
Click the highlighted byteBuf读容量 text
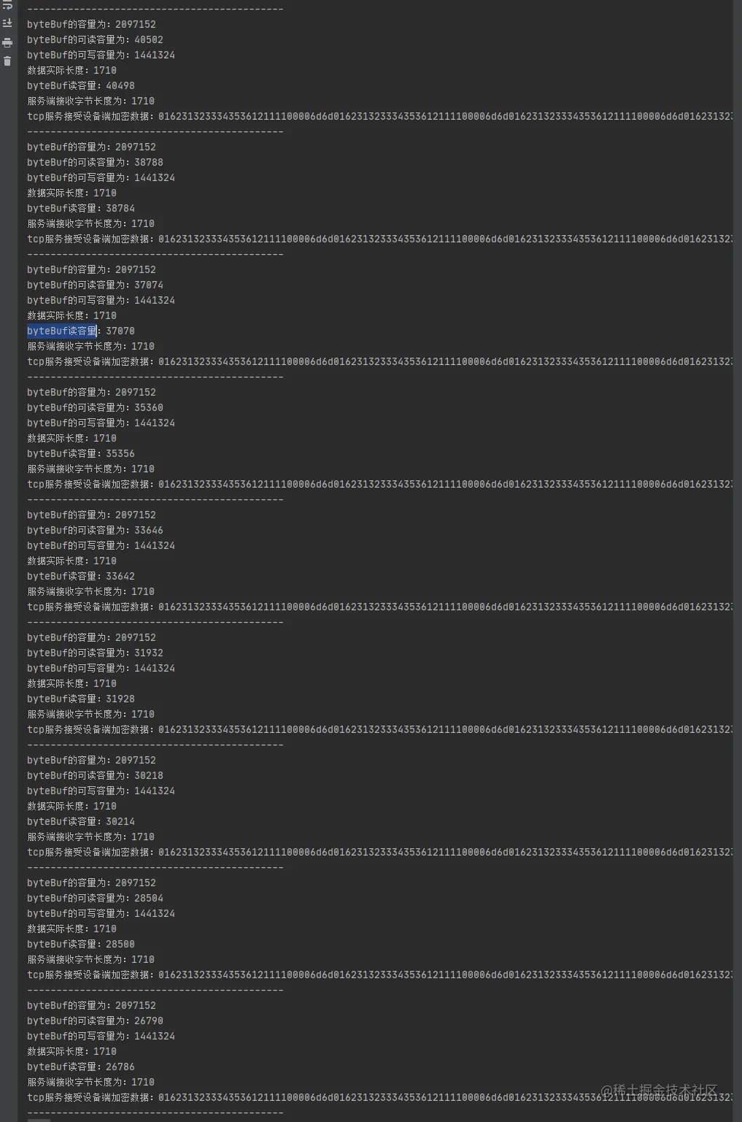coord(62,331)
